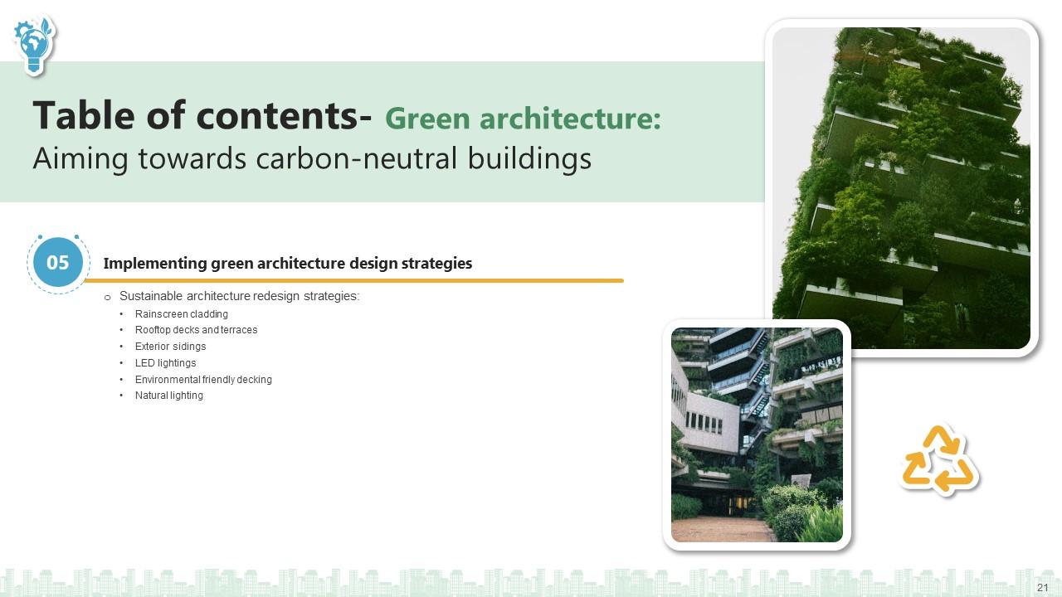The width and height of the screenshot is (1062, 597).
Task: Click the 'LED lightings' bullet
Action: click(x=165, y=363)
